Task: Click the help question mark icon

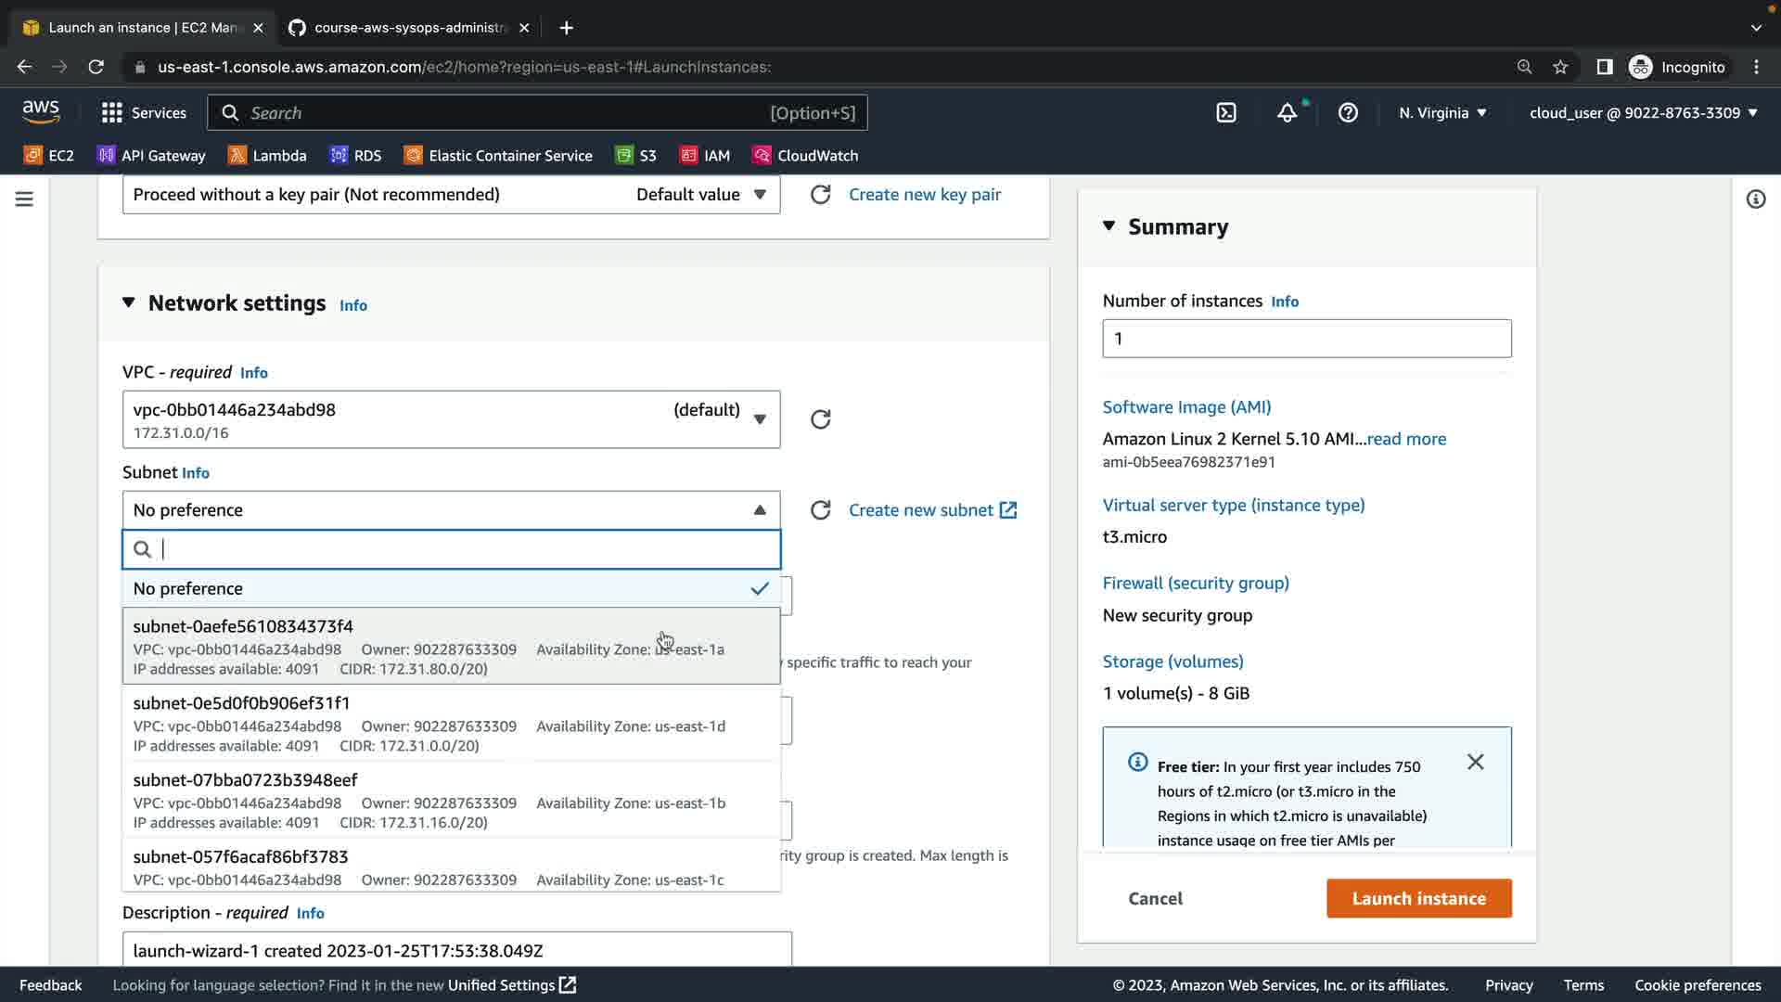Action: tap(1348, 113)
